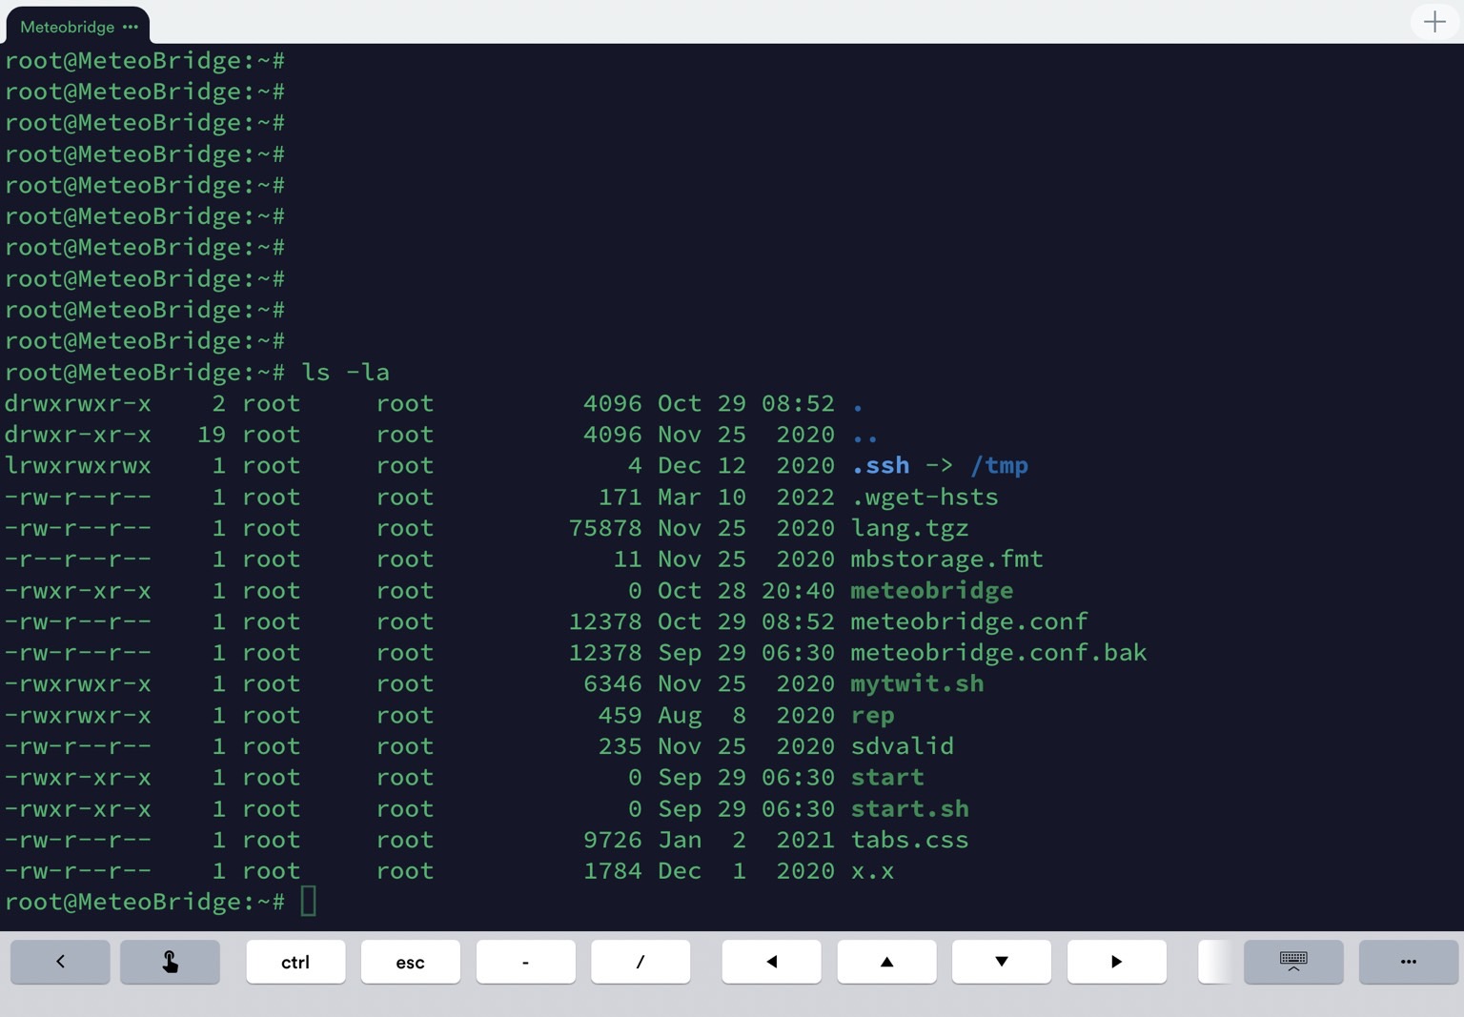Viewport: 1464px width, 1017px height.
Task: Click the start.sh script name
Action: (910, 808)
